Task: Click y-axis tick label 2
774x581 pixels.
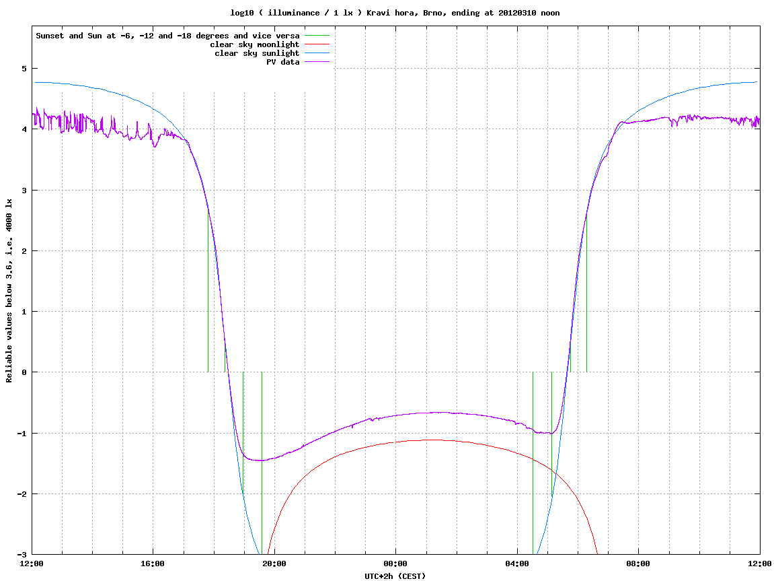Action: click(24, 251)
